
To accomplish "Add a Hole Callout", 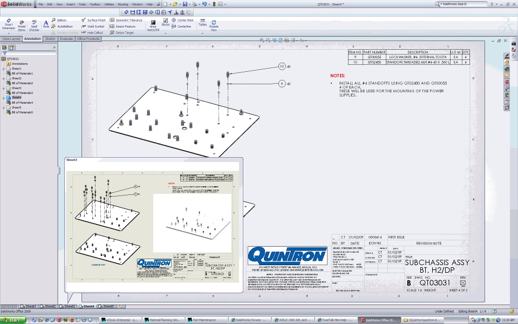I will (92, 33).
